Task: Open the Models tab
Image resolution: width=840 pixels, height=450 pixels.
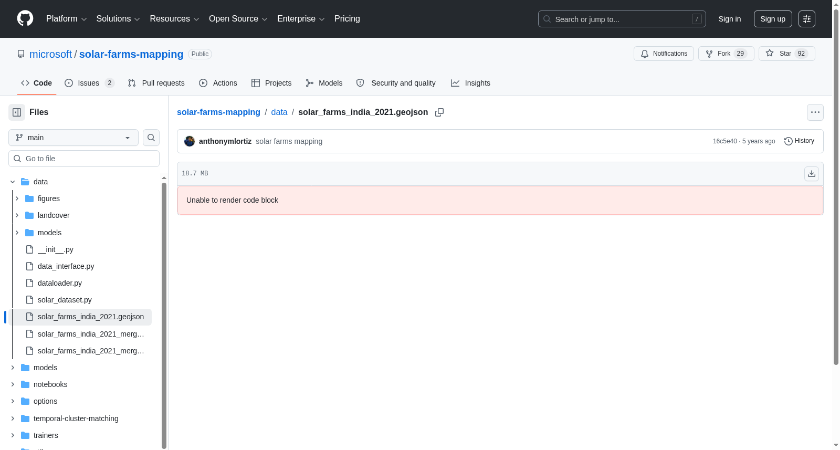Action: pos(324,83)
